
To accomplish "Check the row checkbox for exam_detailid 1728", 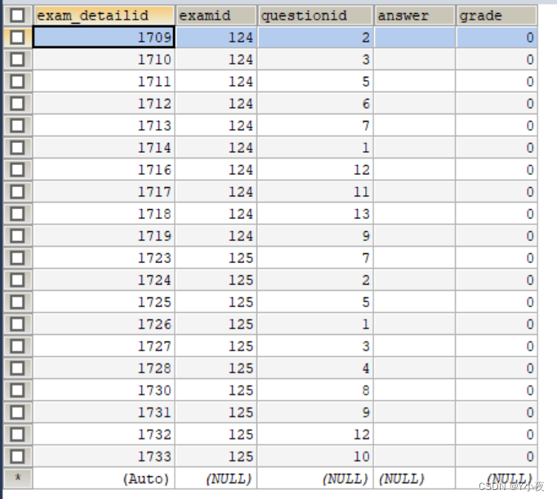I will coord(17,368).
